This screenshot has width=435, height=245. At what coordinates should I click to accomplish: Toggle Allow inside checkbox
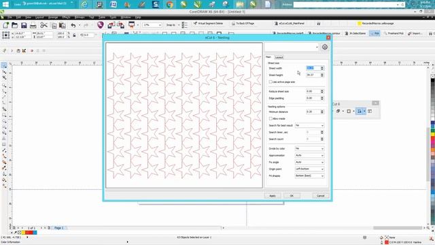[271, 118]
